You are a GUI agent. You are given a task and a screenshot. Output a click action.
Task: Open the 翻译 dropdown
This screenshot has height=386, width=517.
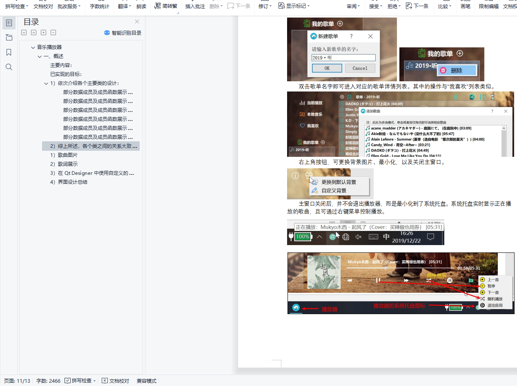coord(124,6)
